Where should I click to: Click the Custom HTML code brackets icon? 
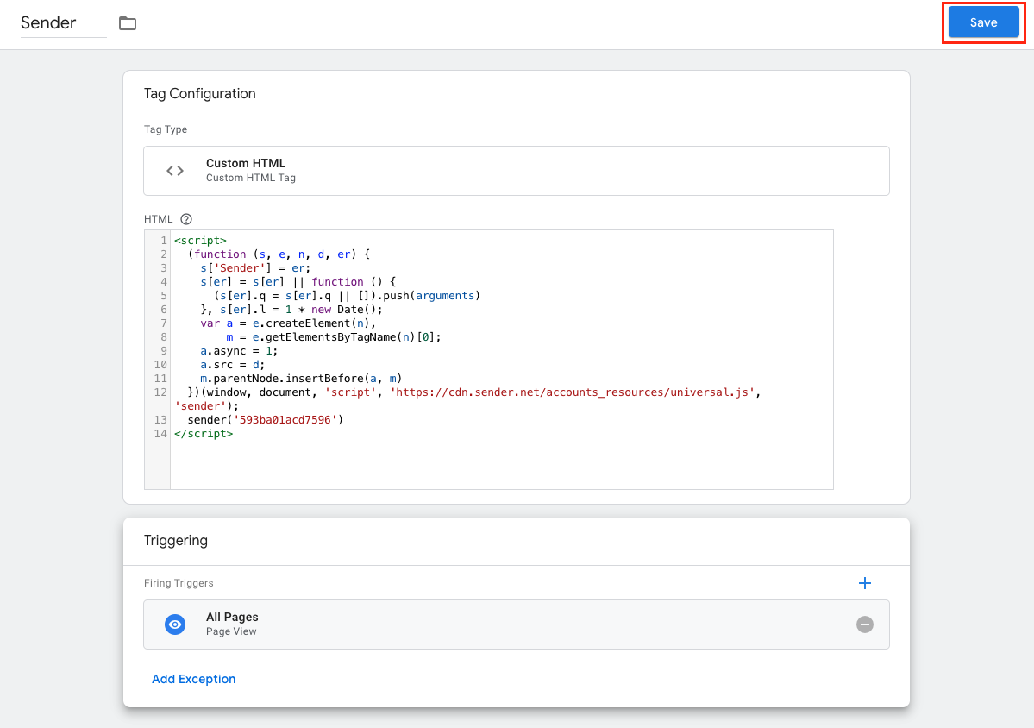coord(175,171)
